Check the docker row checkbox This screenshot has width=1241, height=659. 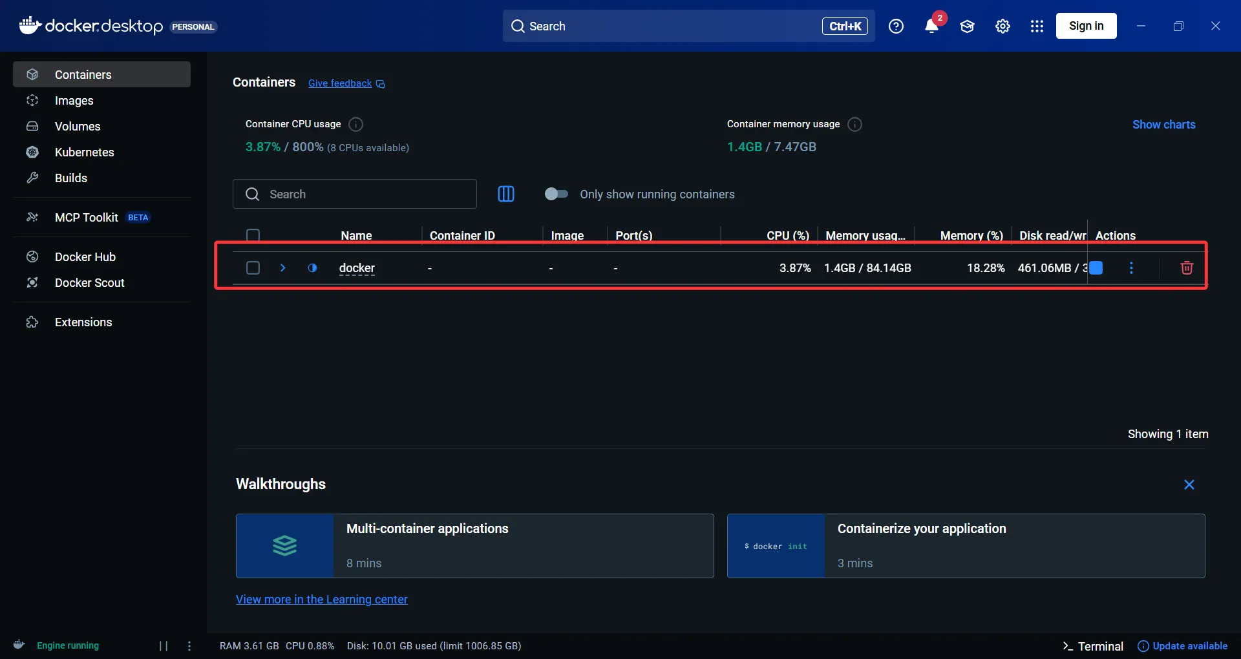tap(253, 267)
